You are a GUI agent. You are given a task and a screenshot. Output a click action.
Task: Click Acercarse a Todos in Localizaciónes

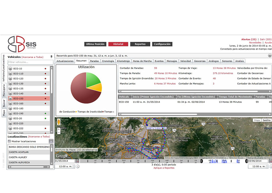pyautogui.click(x=39, y=137)
